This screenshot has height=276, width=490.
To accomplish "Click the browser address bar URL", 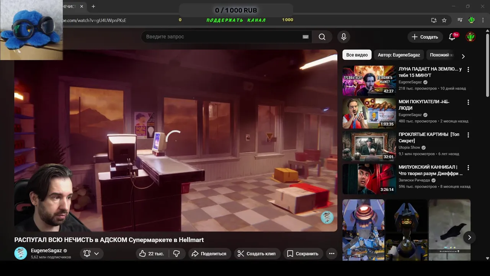I will pyautogui.click(x=95, y=20).
